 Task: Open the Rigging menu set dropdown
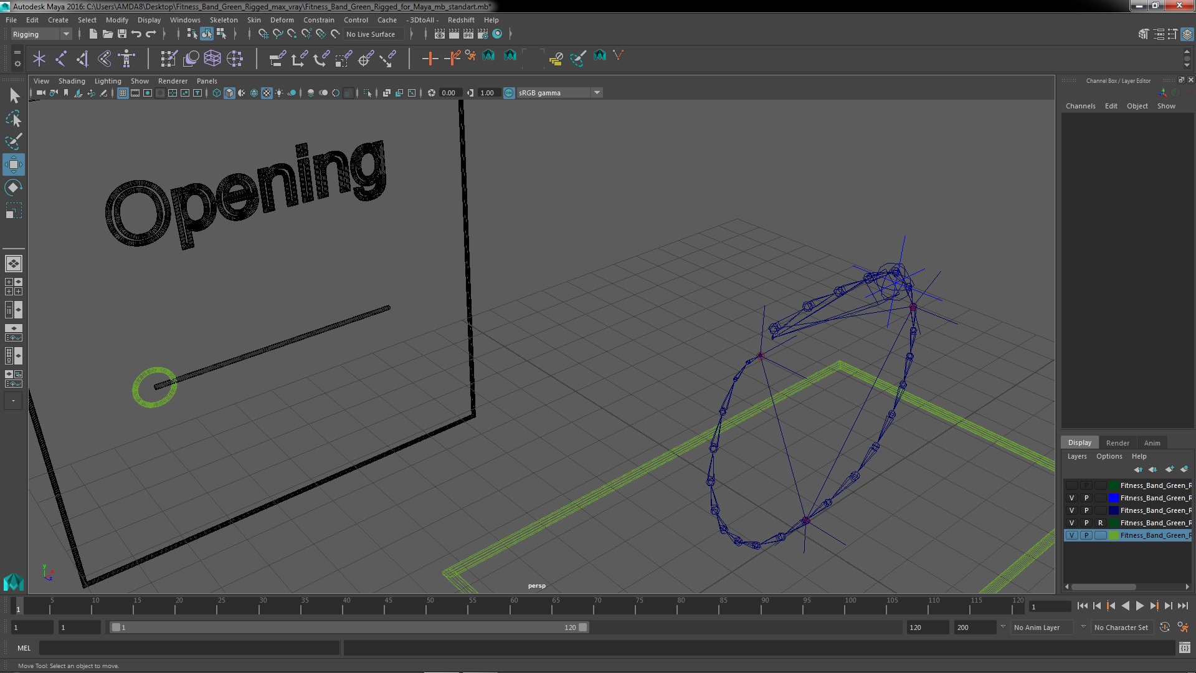coord(41,34)
